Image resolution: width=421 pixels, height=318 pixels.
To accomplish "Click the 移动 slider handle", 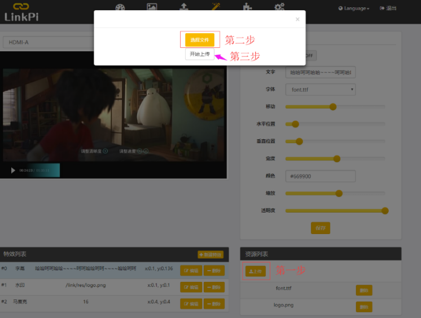I will [333, 107].
